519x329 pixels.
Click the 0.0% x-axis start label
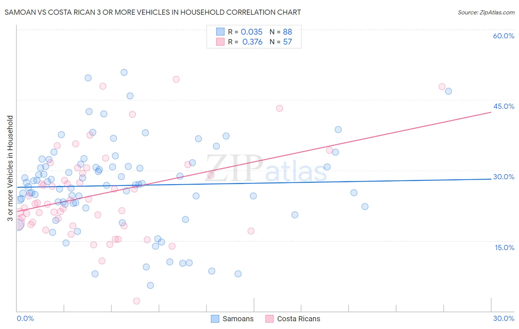tap(25, 318)
